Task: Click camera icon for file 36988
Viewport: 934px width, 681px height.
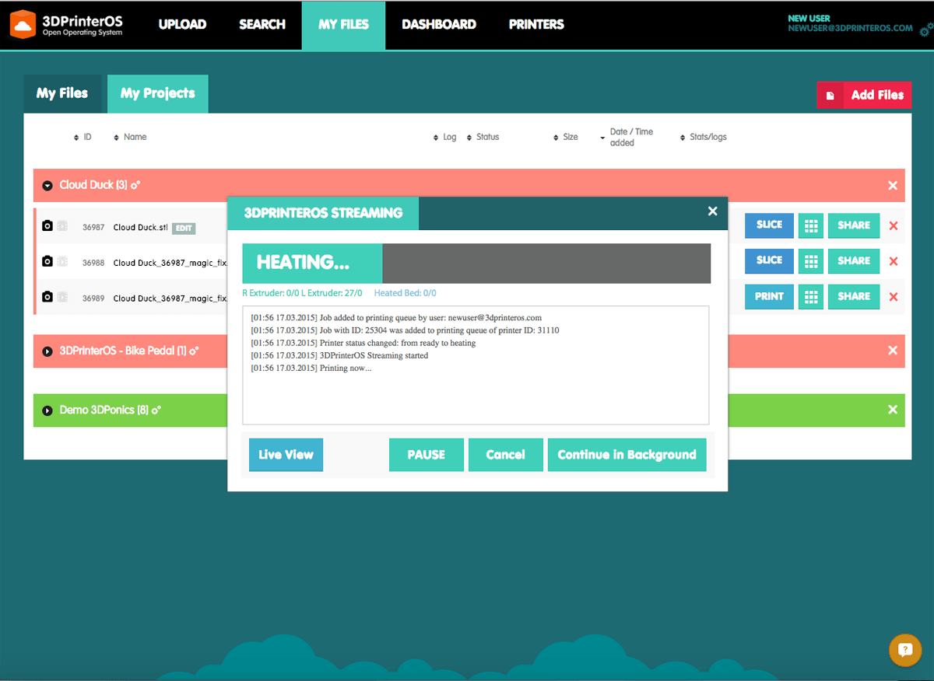Action: (47, 261)
